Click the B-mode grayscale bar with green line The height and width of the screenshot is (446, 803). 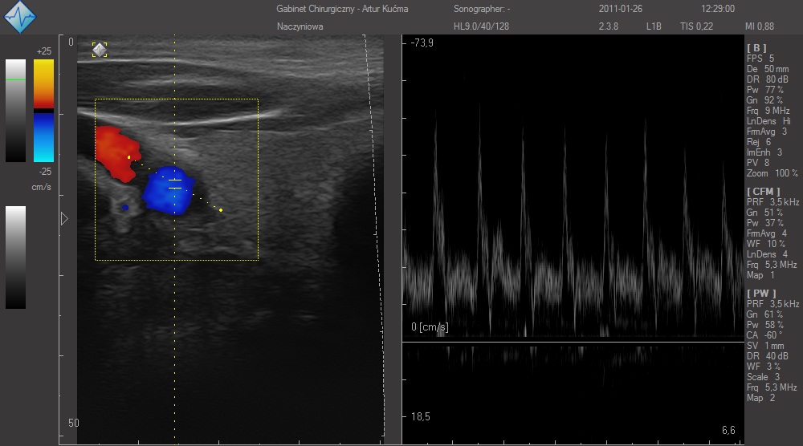pyautogui.click(x=15, y=111)
